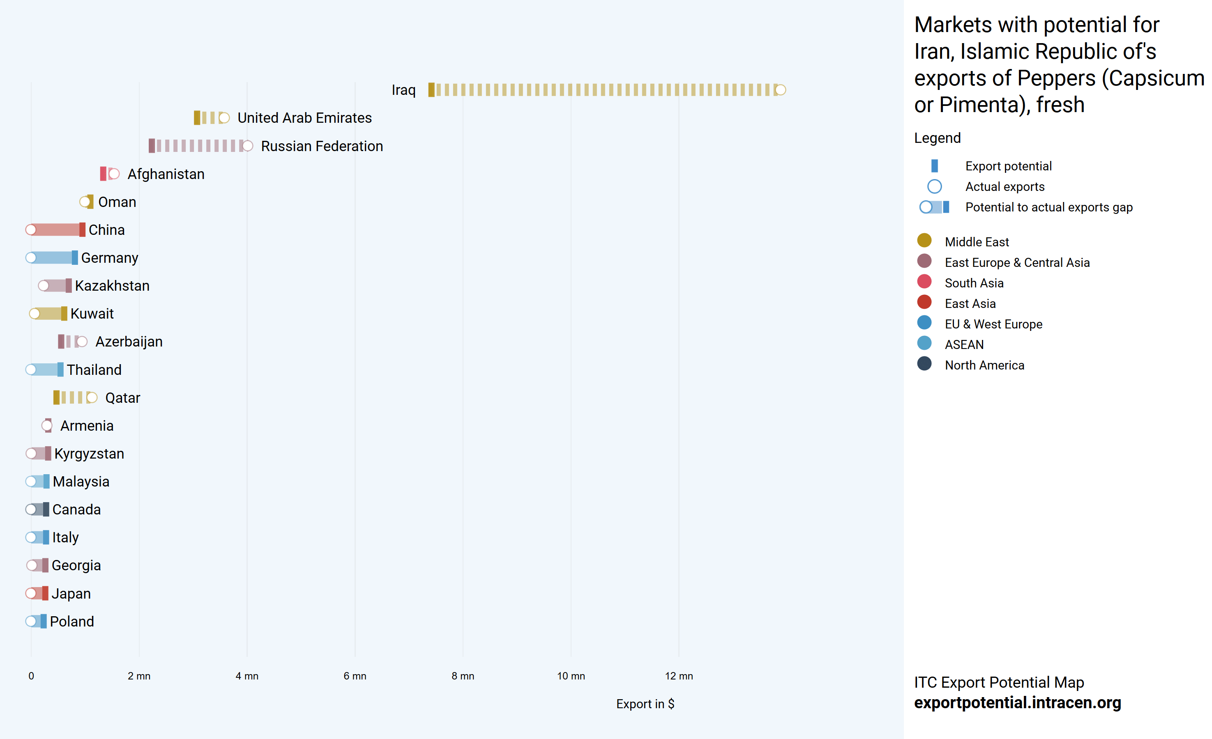This screenshot has height=739, width=1212.
Task: Click the Qatar actual exports circle
Action: [x=92, y=398]
